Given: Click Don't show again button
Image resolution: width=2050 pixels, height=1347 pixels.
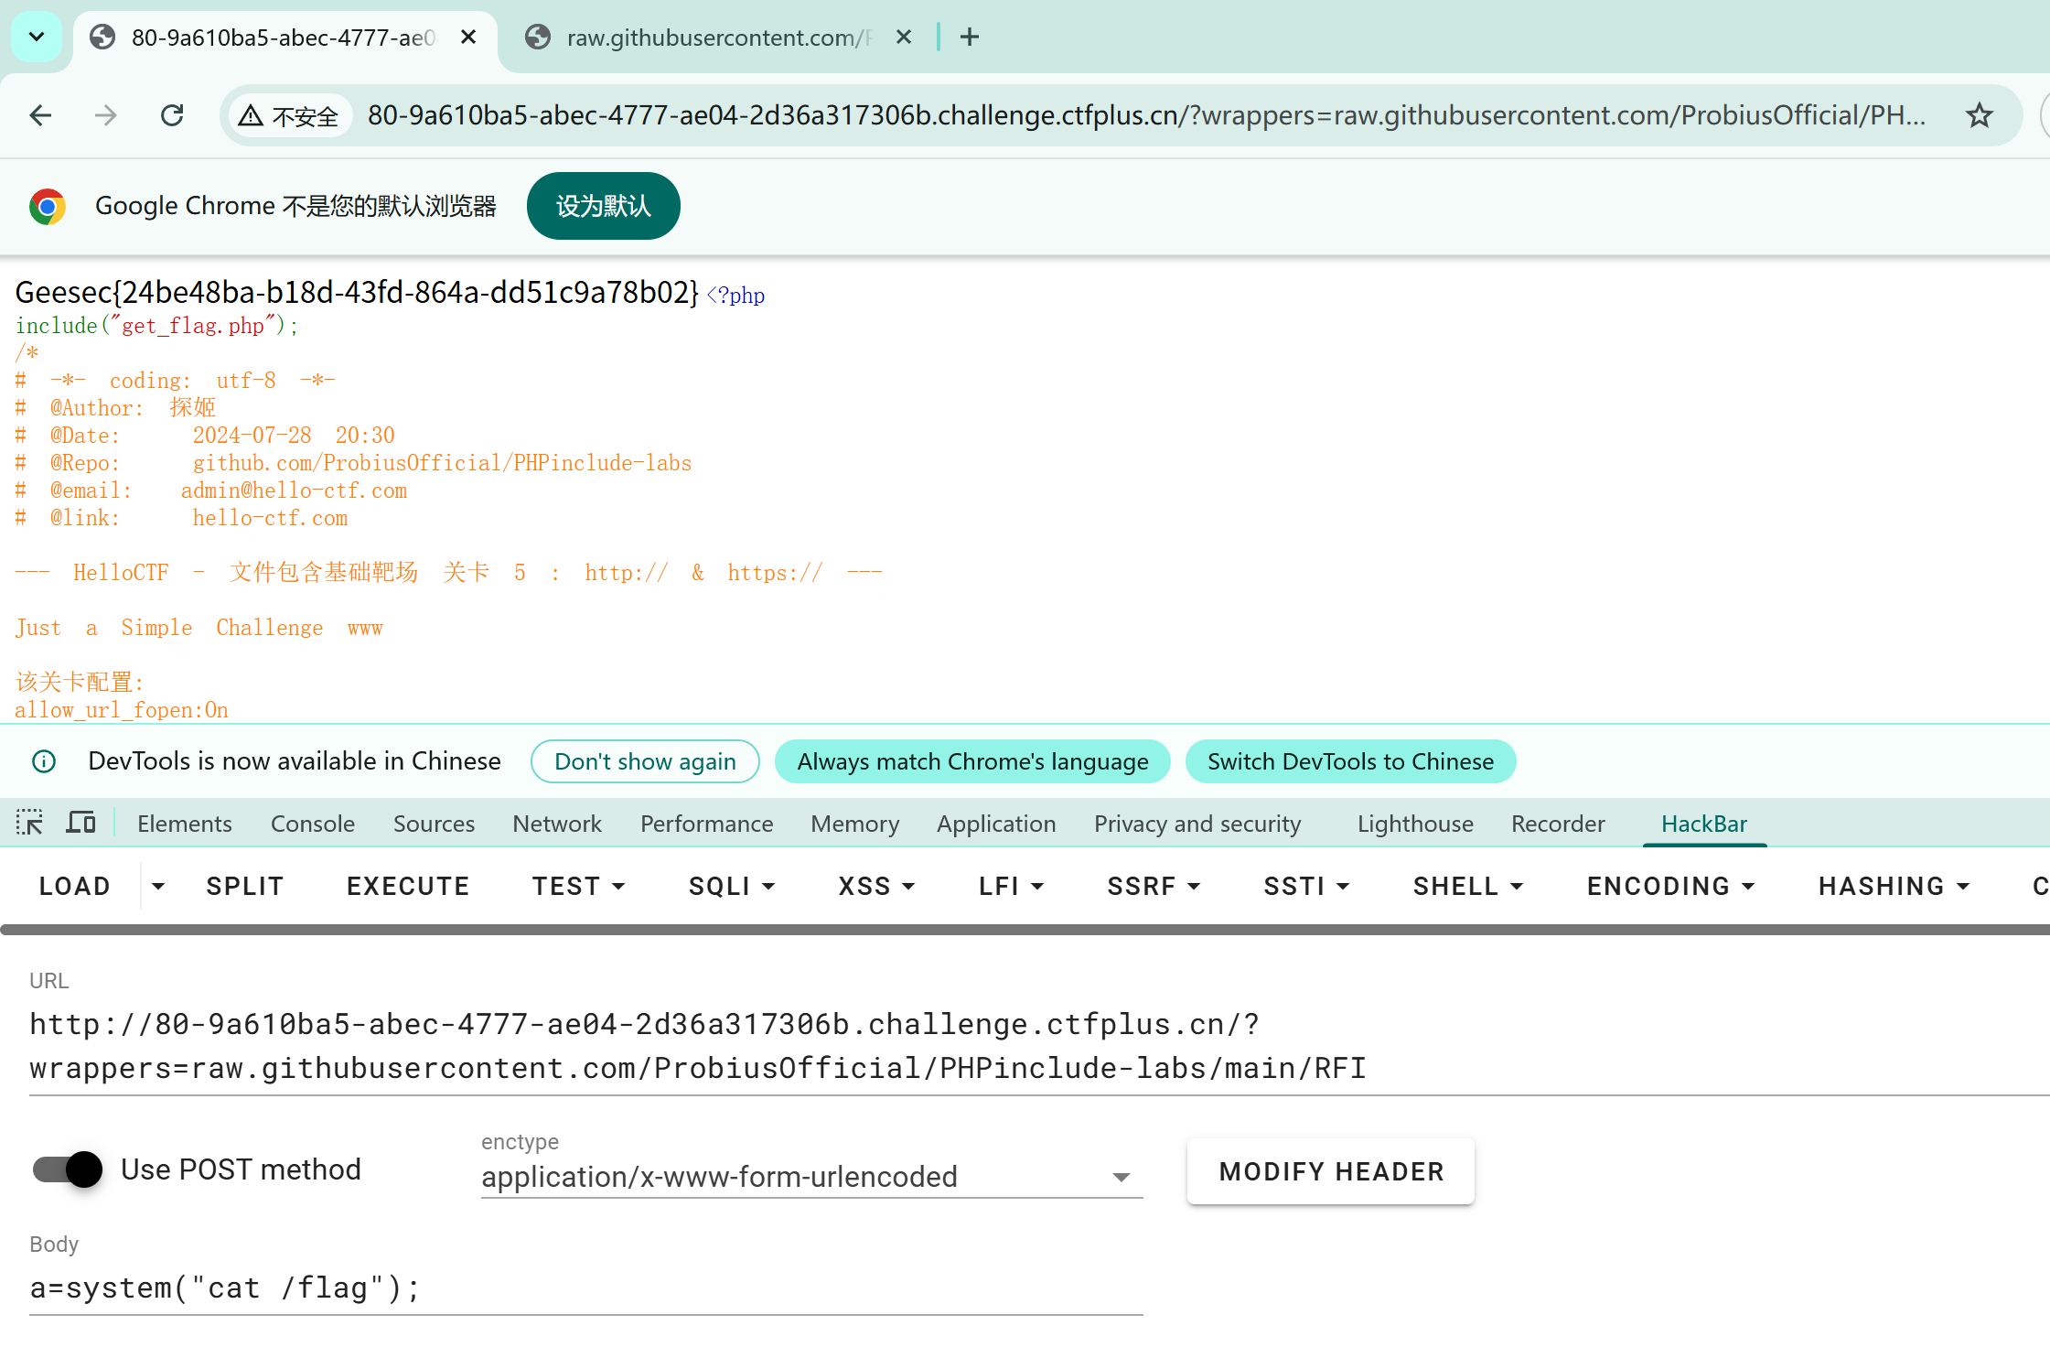Looking at the screenshot, I should pos(645,761).
